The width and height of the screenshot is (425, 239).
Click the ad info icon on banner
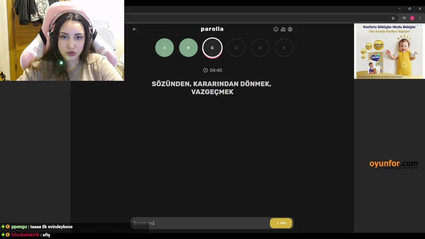click(x=418, y=26)
